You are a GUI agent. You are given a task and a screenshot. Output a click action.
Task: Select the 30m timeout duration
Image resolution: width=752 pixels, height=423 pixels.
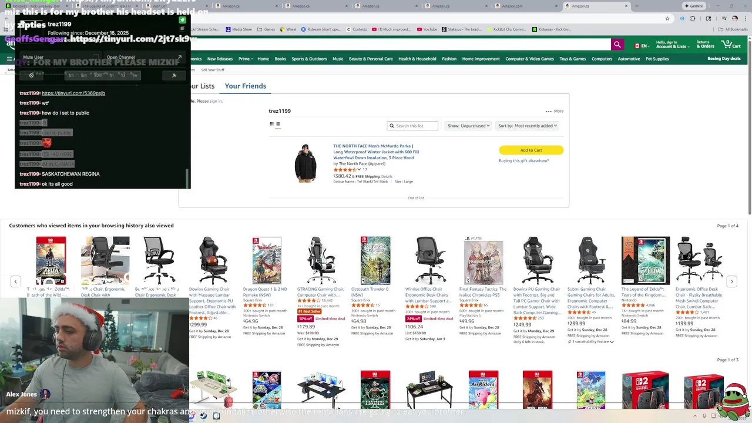pos(98,75)
